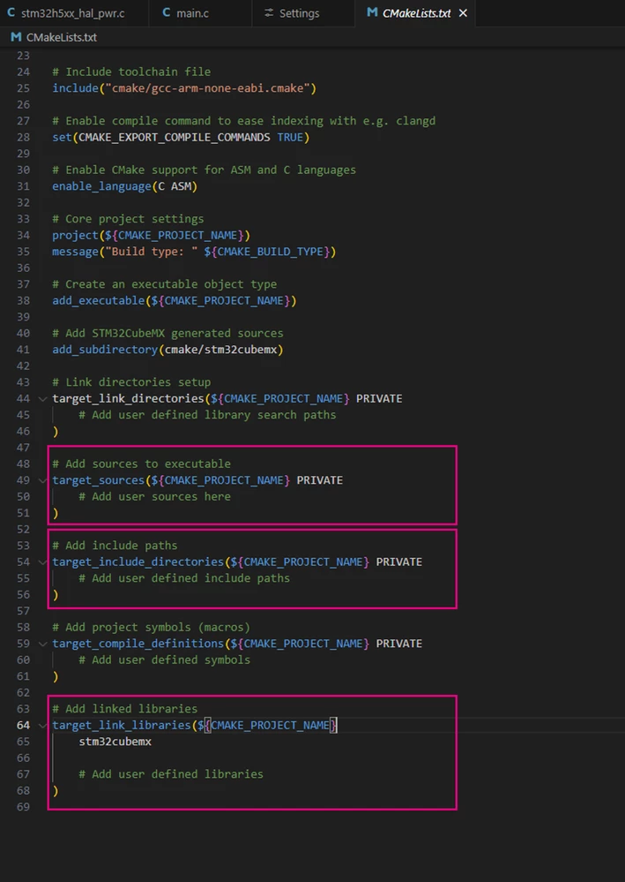Click the C file icon on main.c tab

coord(167,12)
